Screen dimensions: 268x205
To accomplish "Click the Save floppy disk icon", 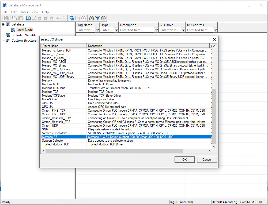I will [x=6, y=18].
